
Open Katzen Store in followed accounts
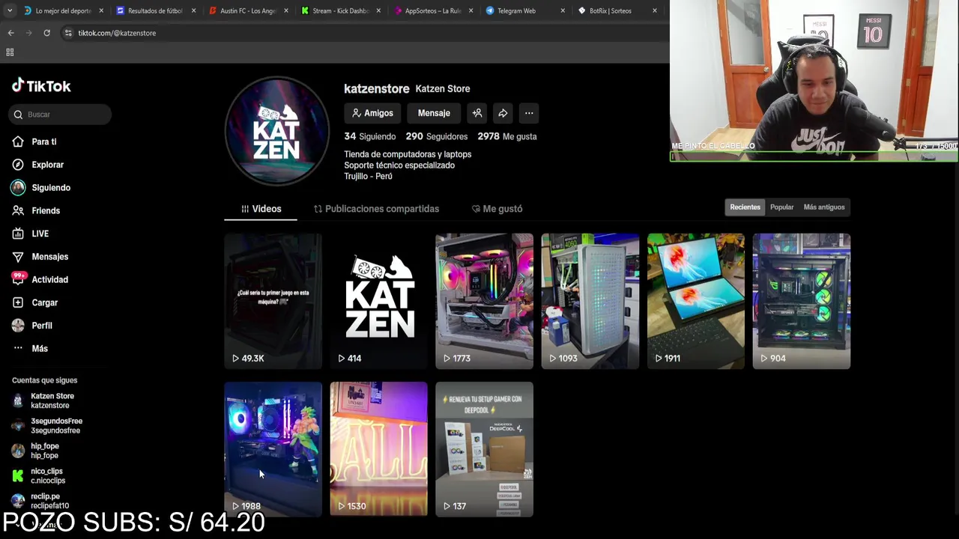click(45, 401)
